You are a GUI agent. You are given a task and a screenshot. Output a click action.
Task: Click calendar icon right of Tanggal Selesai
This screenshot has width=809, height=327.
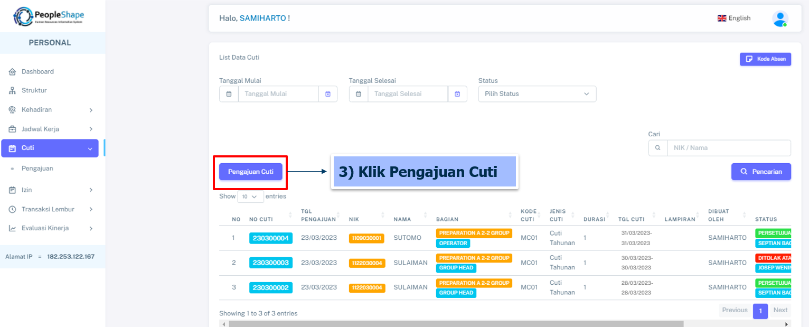457,94
